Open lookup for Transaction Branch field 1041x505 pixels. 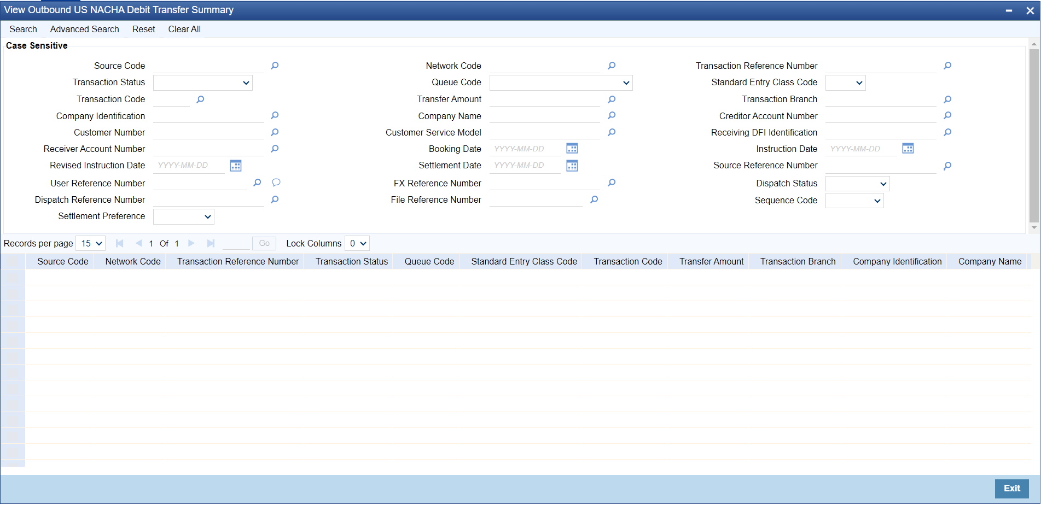[947, 99]
